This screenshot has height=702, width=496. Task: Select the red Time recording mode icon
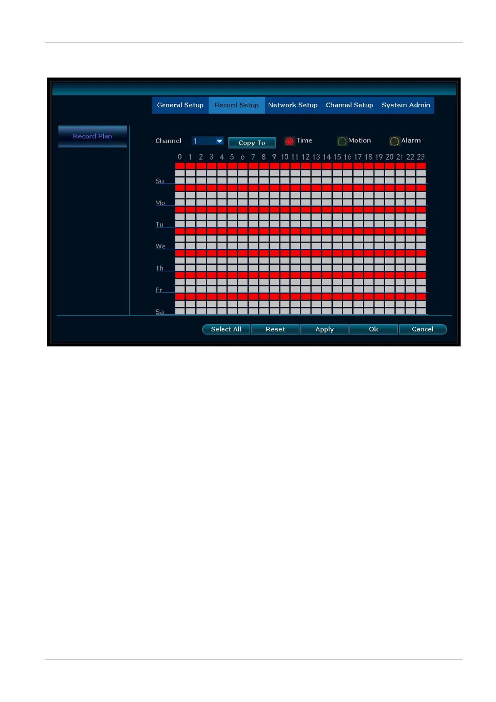click(289, 141)
